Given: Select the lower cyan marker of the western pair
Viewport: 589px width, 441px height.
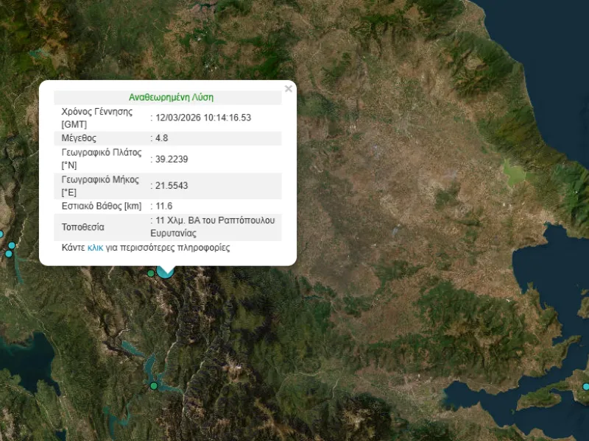Looking at the screenshot, I should coord(9,254).
